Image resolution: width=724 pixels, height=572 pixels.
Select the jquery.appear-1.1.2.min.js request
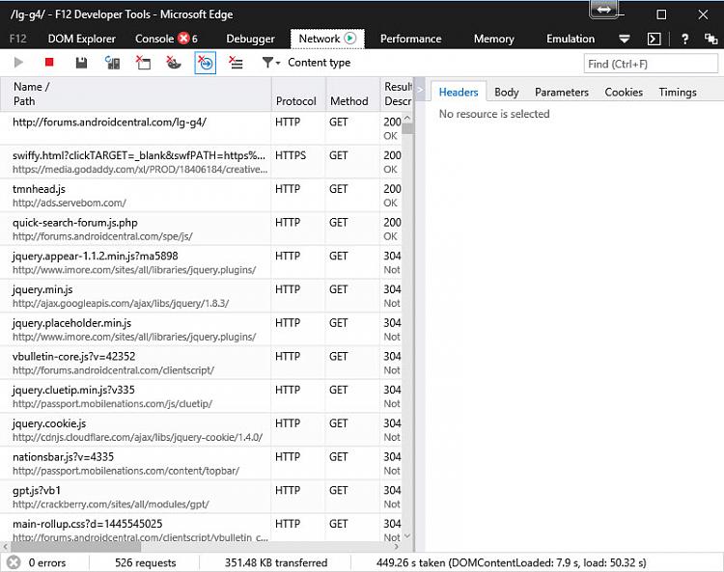(201, 262)
